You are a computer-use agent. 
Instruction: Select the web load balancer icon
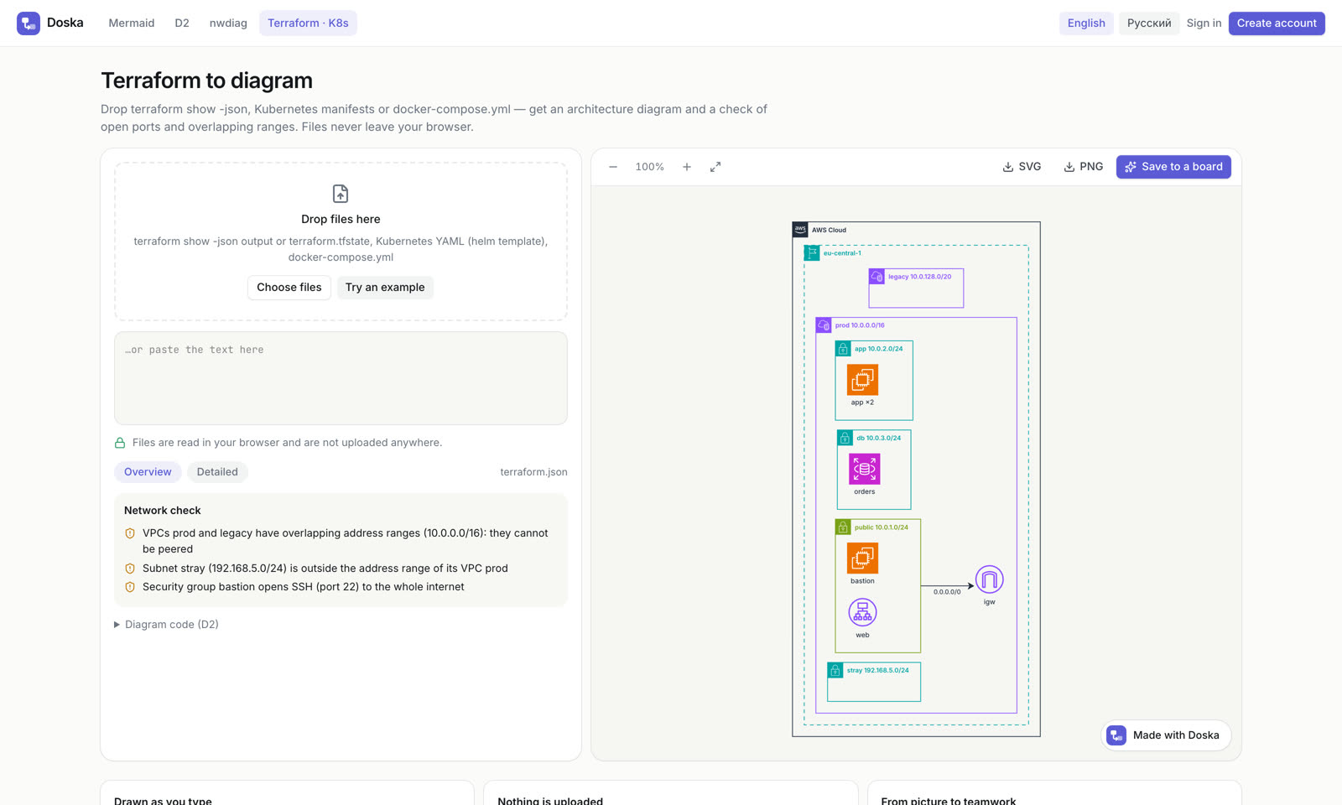(x=862, y=613)
